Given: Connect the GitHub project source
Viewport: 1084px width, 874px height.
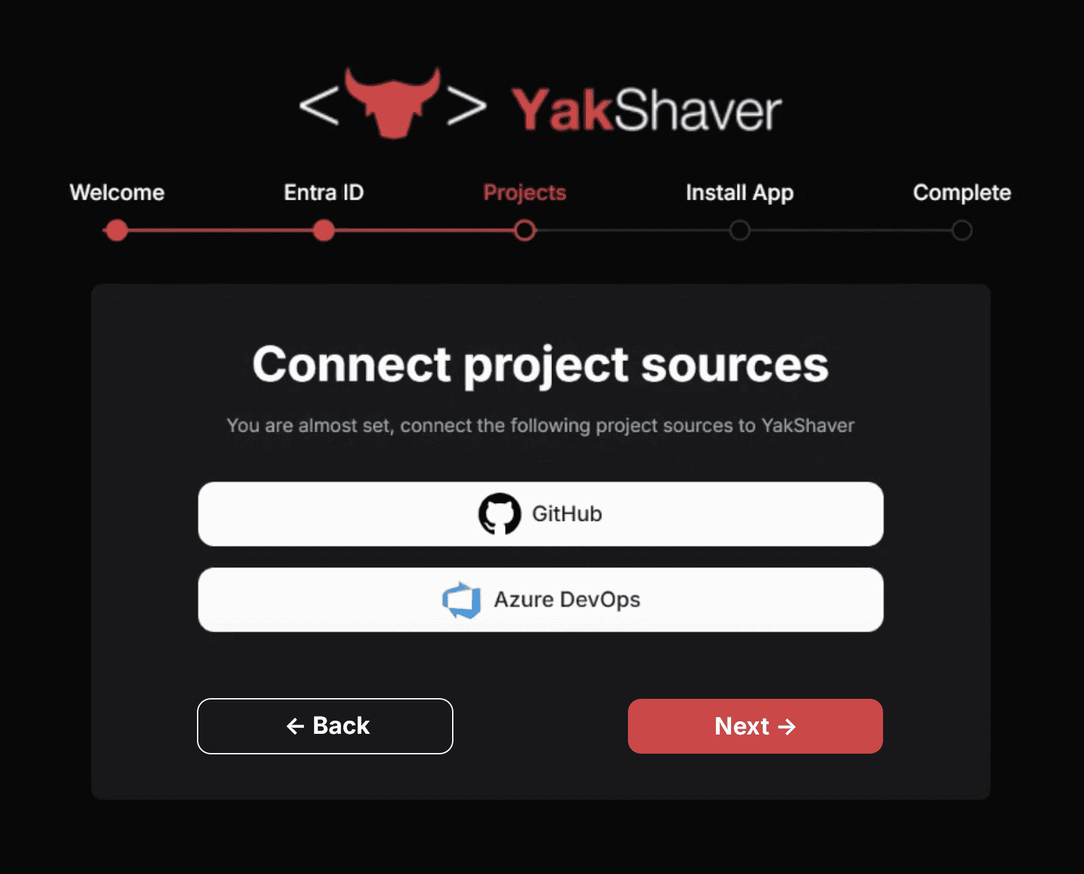Looking at the screenshot, I should point(541,514).
